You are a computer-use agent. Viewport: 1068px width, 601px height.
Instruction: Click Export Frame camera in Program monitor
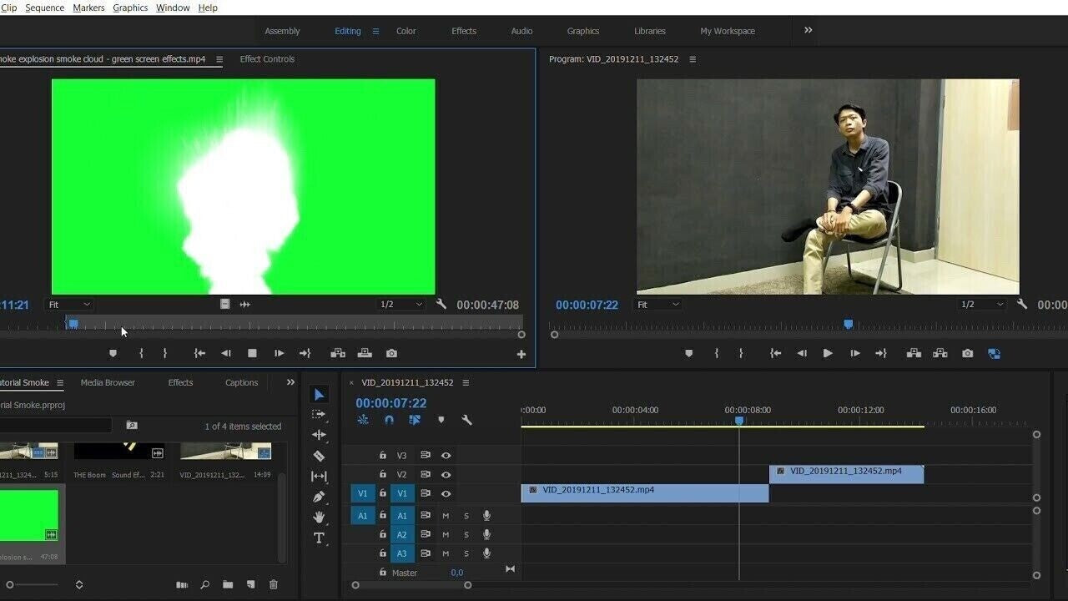tap(967, 354)
